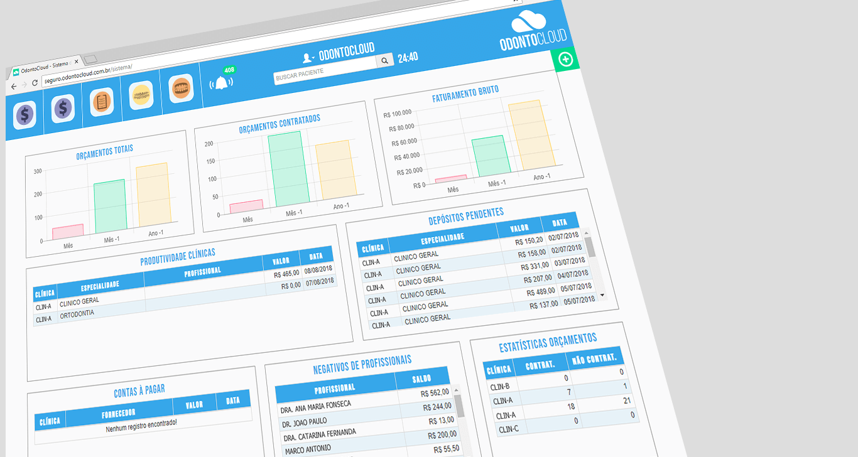Click Data header in Depósitos Pendentes table
Screen dimensions: 858x457
pos(560,222)
